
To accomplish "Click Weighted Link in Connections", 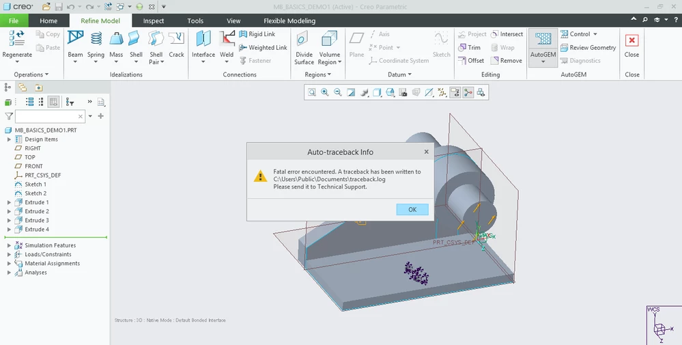I will [263, 47].
